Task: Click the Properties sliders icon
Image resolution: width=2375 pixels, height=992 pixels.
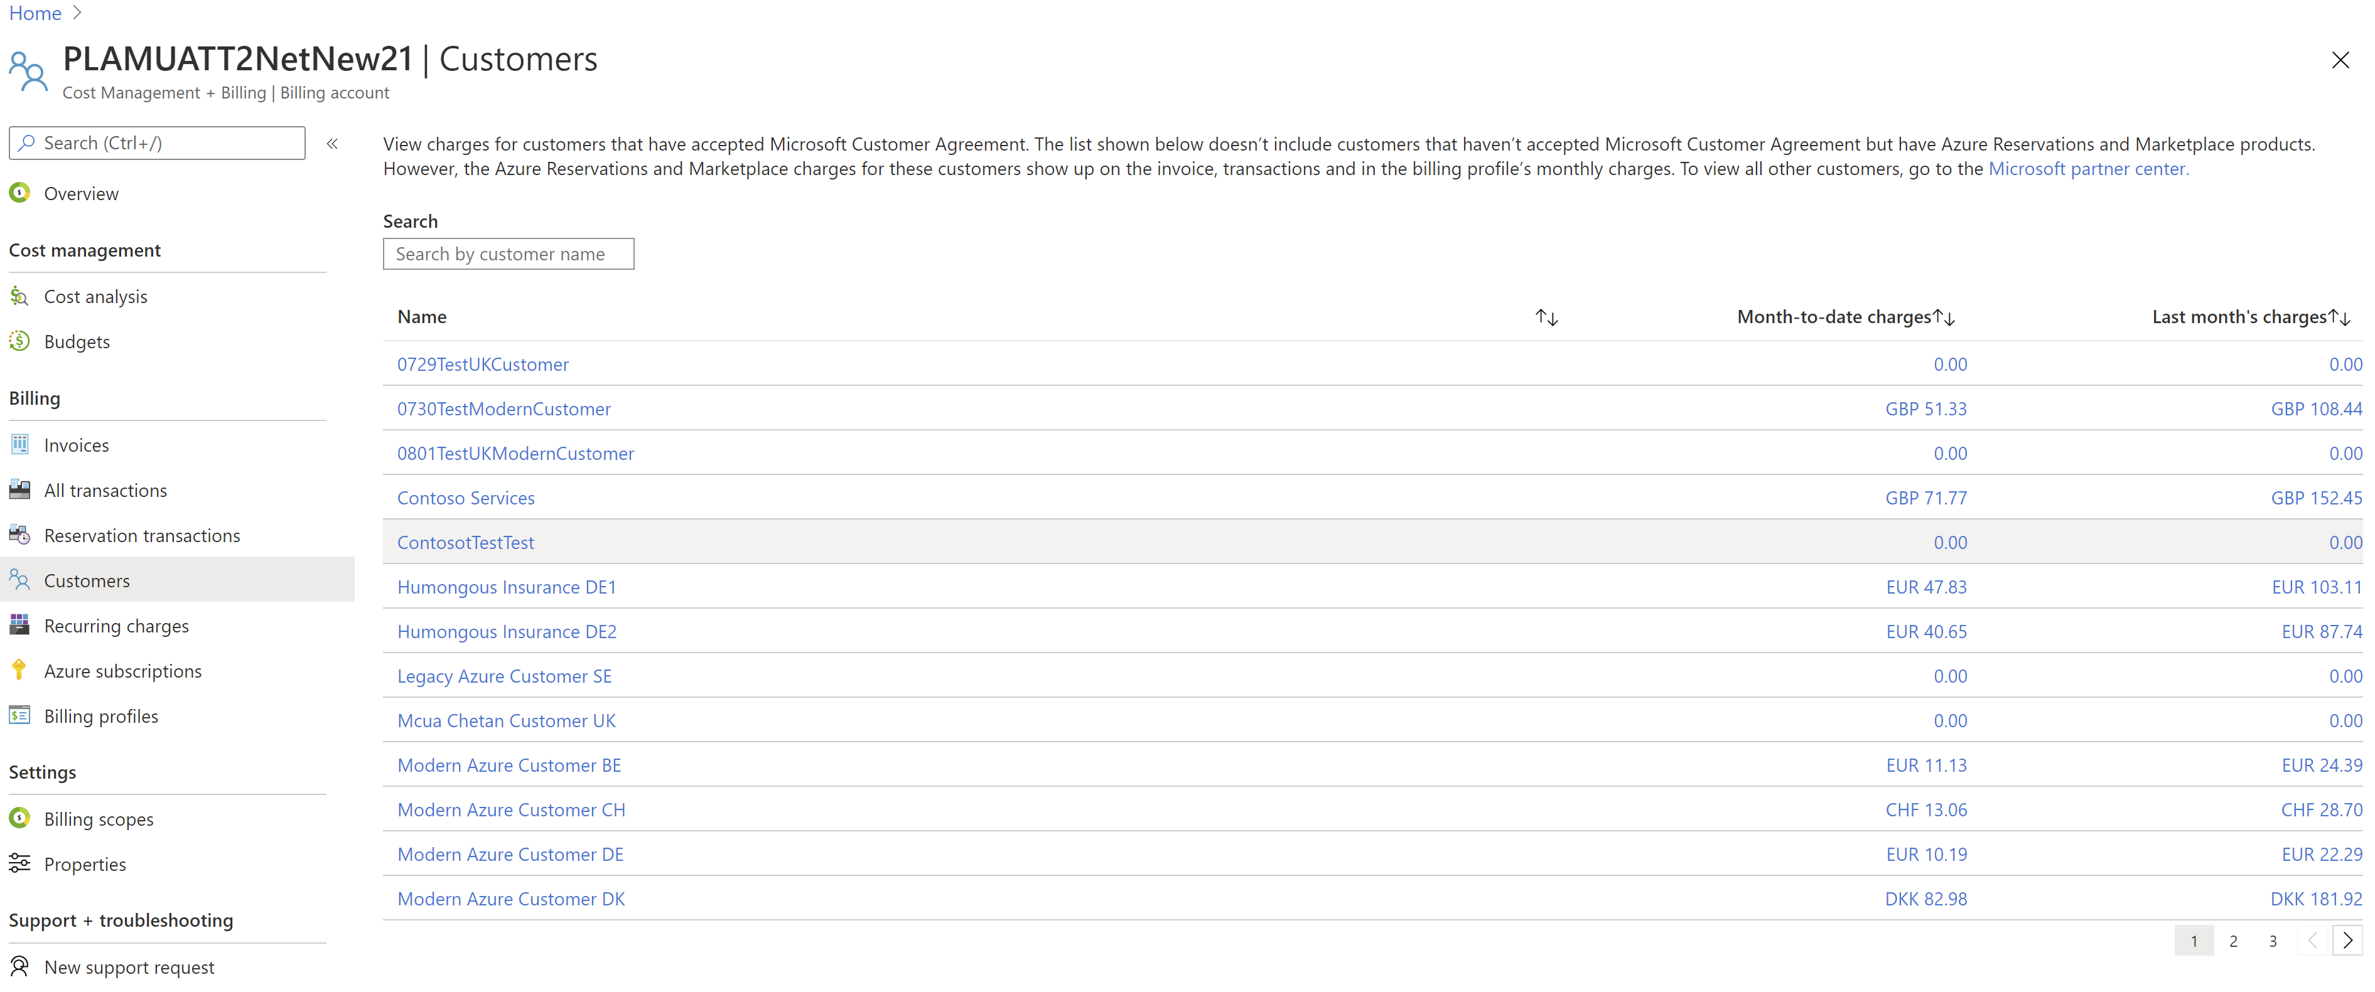Action: [x=19, y=864]
